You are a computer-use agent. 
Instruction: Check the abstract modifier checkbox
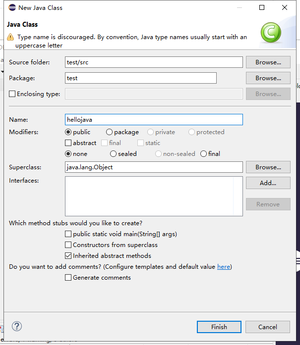click(x=68, y=143)
